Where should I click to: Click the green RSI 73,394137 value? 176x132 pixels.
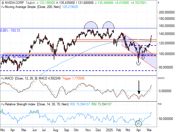coord(101,104)
